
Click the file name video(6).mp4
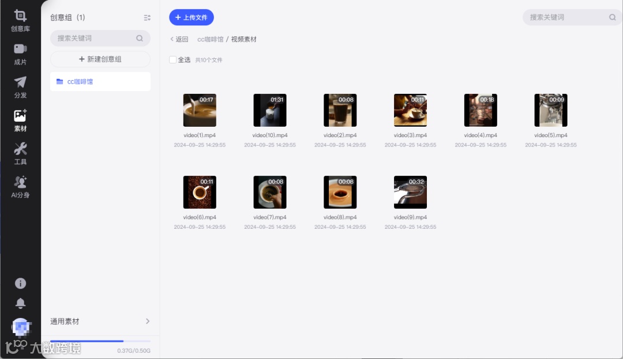(200, 217)
